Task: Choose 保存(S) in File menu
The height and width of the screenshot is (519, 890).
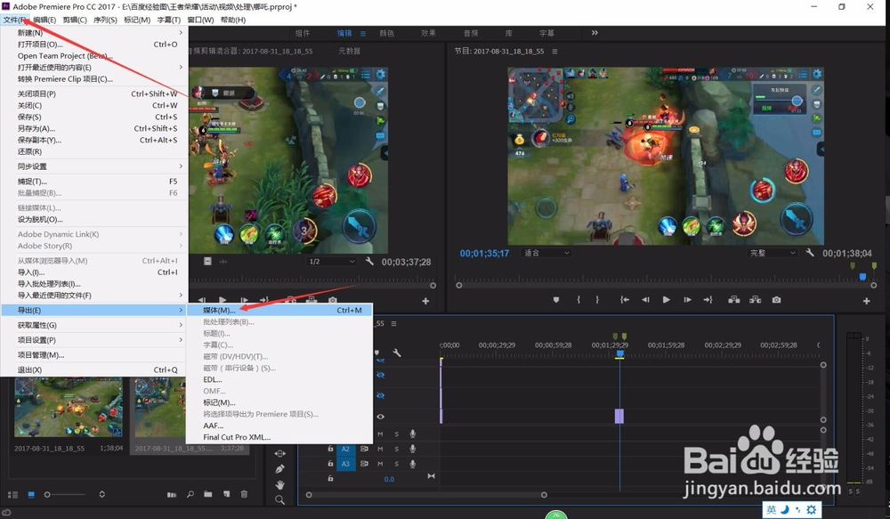Action: tap(93, 117)
